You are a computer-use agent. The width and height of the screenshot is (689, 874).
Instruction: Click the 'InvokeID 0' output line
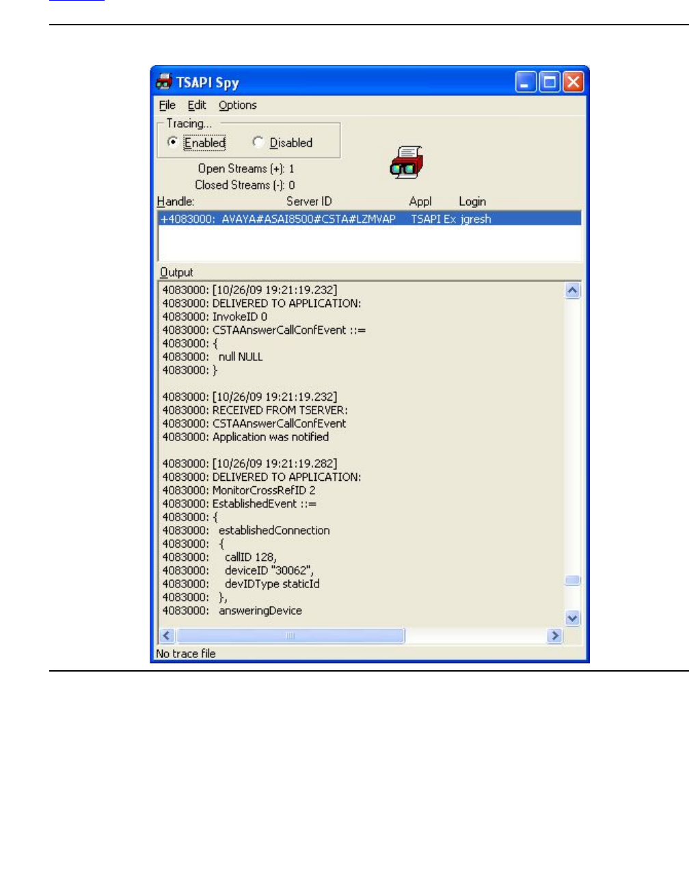click(x=215, y=317)
